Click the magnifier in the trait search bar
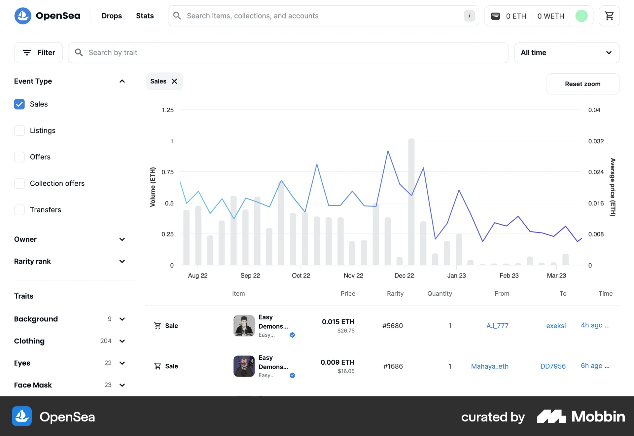The width and height of the screenshot is (634, 436). pos(79,52)
